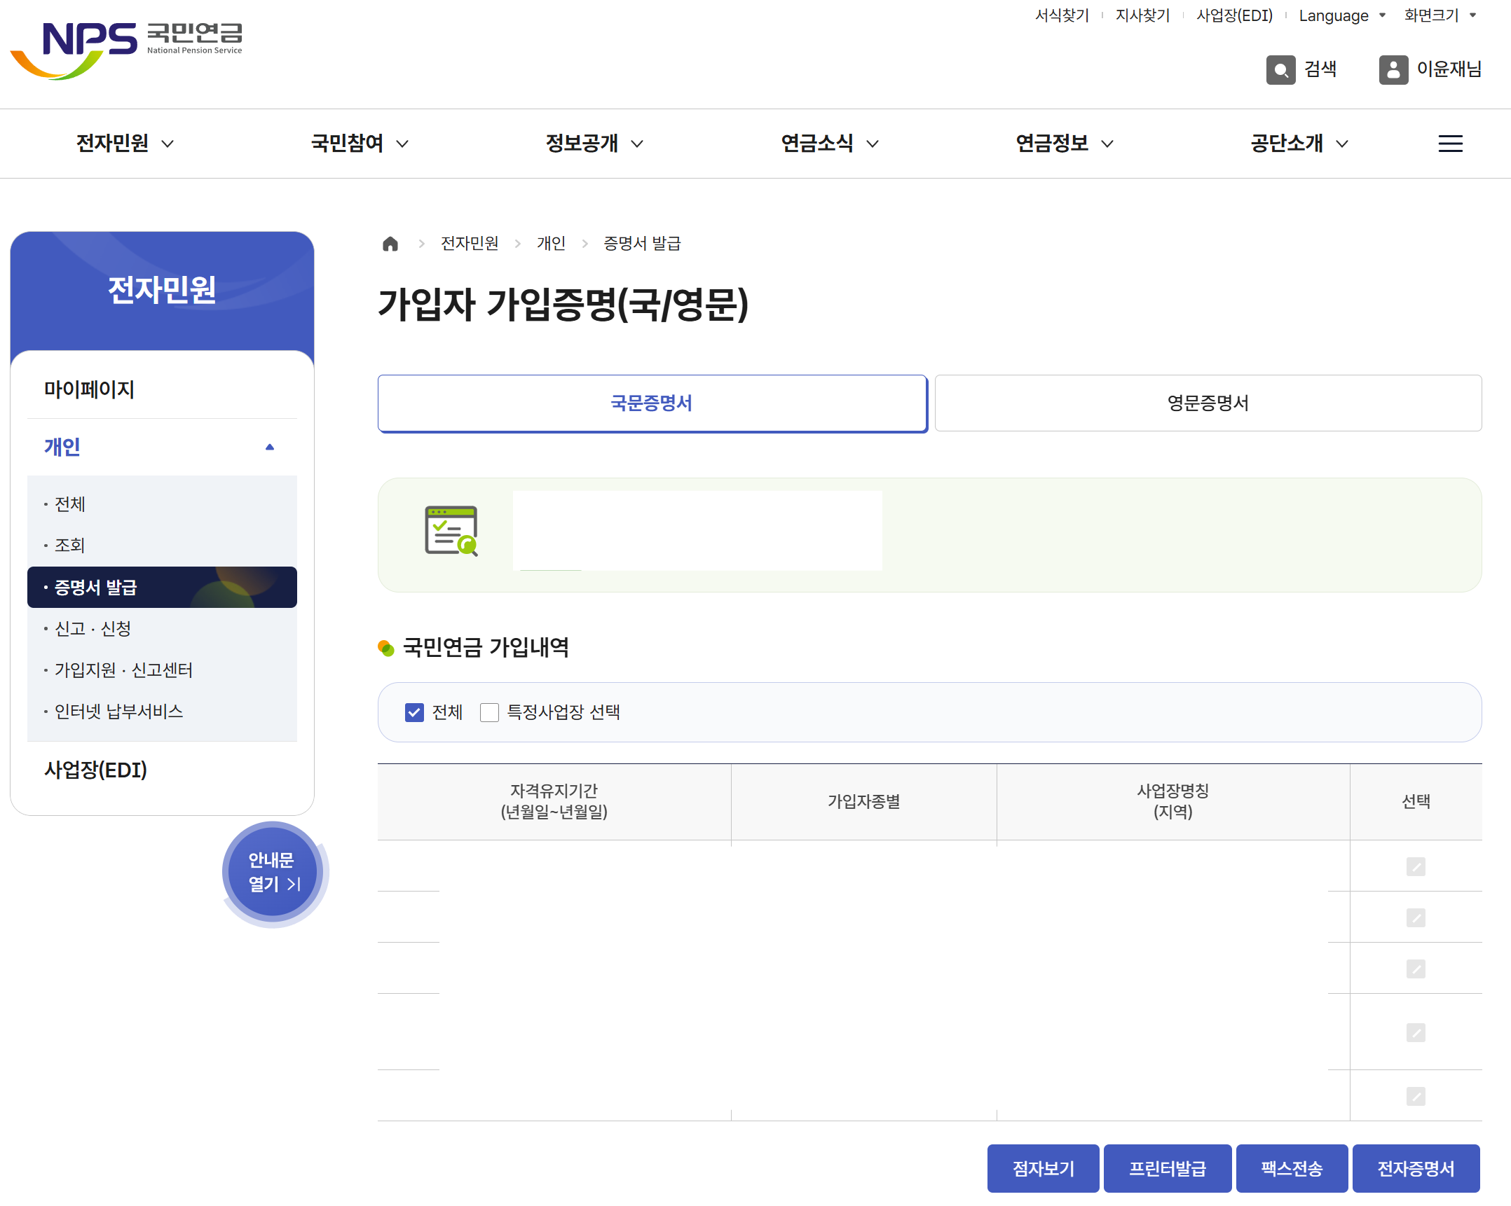
Task: Click the 개인 breadcrumb link
Action: coord(551,244)
